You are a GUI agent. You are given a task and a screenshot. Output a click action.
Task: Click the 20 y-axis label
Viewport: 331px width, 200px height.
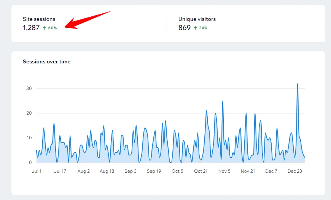[x=29, y=113]
